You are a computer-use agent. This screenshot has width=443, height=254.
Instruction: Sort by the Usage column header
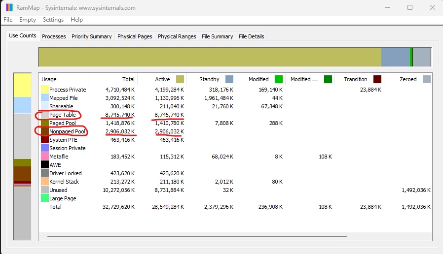pos(63,79)
